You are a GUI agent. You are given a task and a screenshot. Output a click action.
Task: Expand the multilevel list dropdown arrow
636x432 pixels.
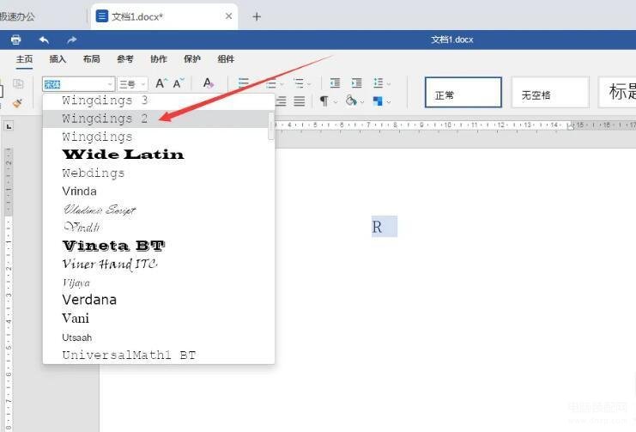pyautogui.click(x=309, y=84)
